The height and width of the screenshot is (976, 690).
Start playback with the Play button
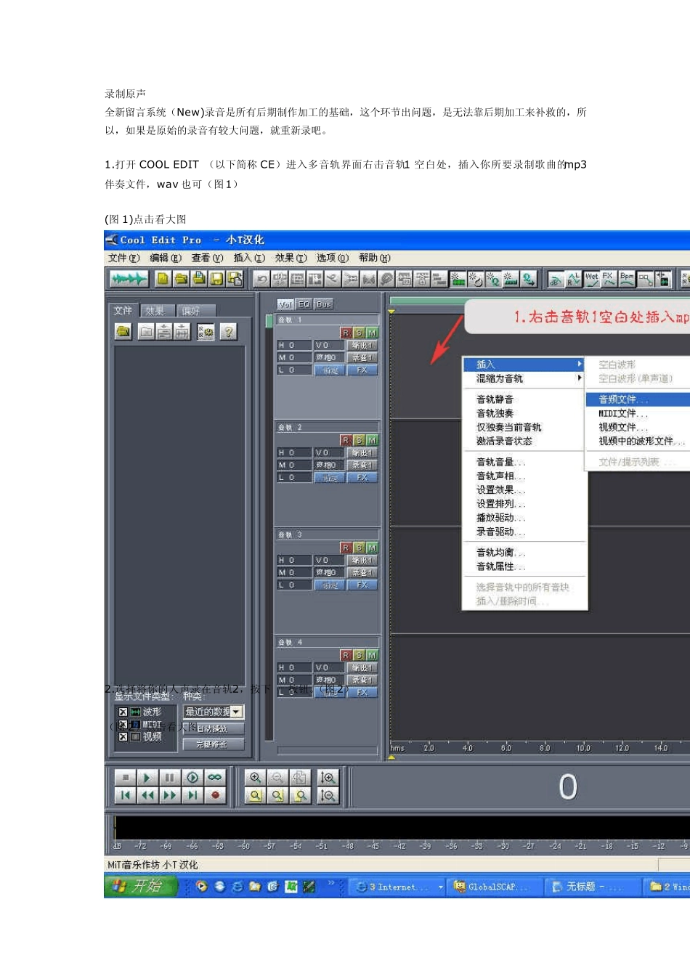[x=147, y=777]
